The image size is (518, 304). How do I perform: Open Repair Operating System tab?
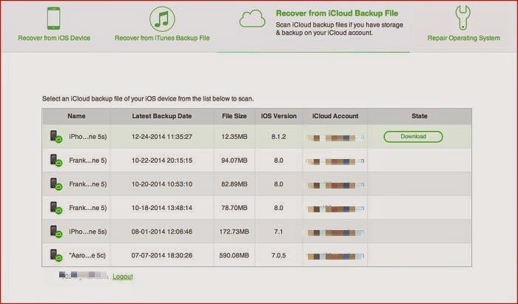[463, 38]
